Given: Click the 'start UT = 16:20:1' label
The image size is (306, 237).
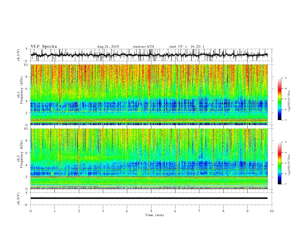Looking at the screenshot, I should click(187, 46).
